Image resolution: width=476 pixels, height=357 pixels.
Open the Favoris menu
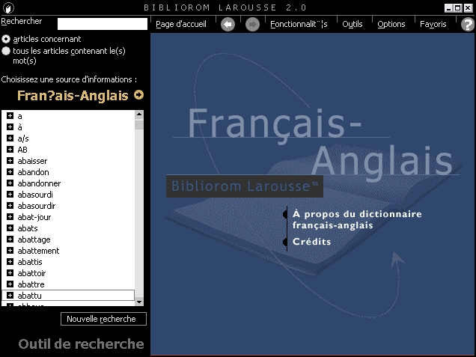[433, 24]
